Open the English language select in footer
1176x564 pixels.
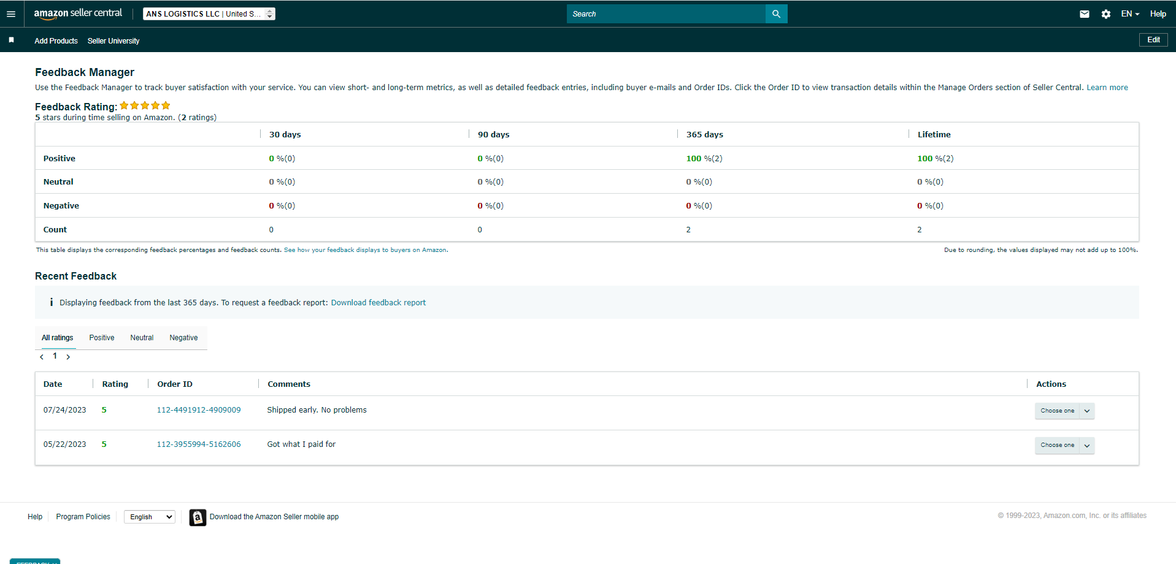[150, 517]
